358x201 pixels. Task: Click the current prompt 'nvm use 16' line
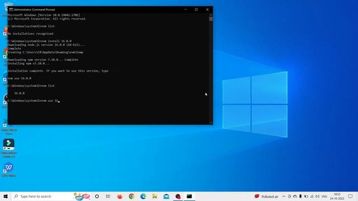(34, 100)
